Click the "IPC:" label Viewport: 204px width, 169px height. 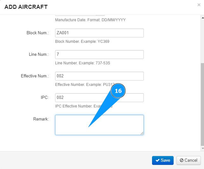coord(44,98)
